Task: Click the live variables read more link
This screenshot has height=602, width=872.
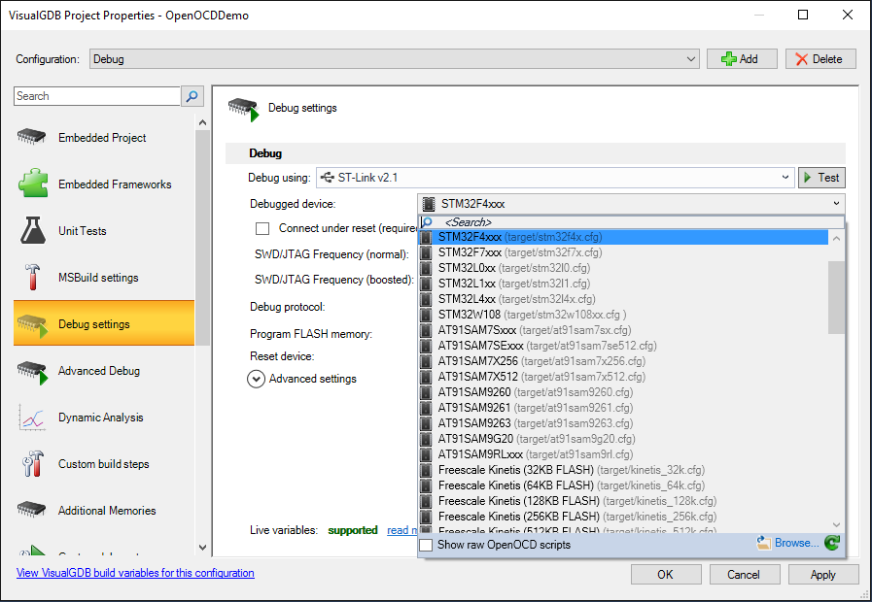Action: click(x=402, y=530)
